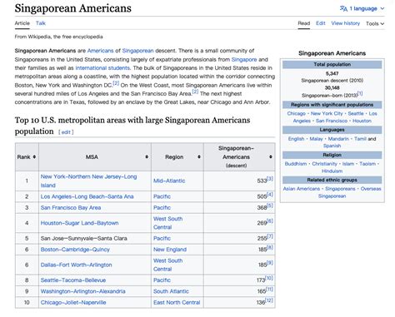Image resolution: width=395 pixels, height=317 pixels.
Task: Open the international students link
Action: [x=102, y=68]
